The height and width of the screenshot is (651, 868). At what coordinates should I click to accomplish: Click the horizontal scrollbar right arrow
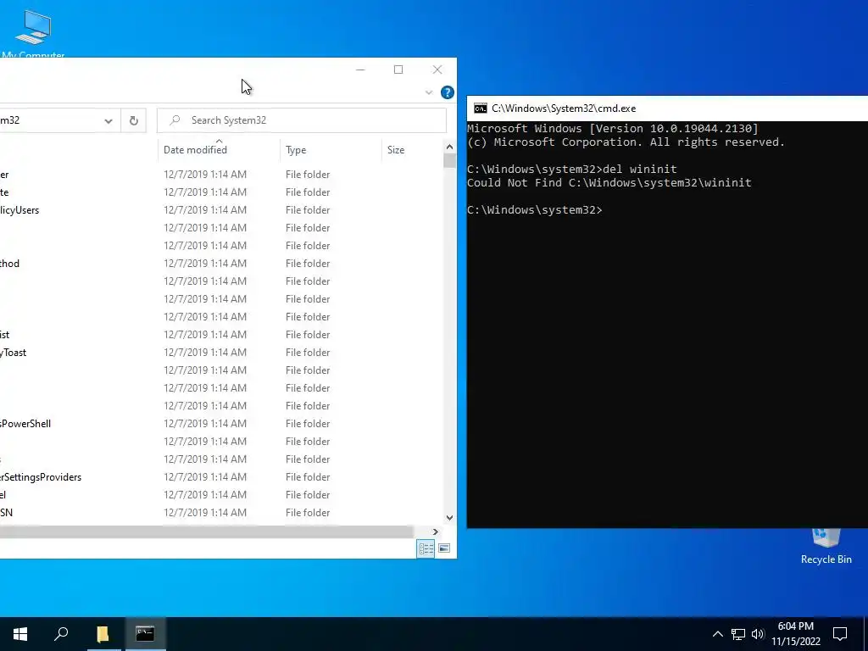(436, 531)
